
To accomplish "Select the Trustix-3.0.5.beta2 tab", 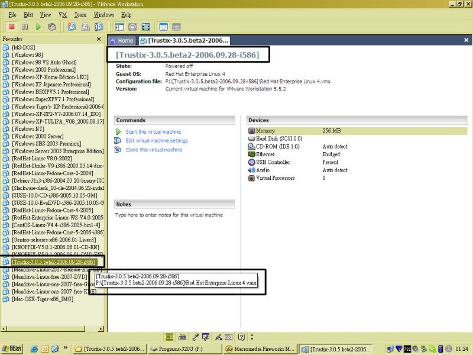I will pos(184,41).
